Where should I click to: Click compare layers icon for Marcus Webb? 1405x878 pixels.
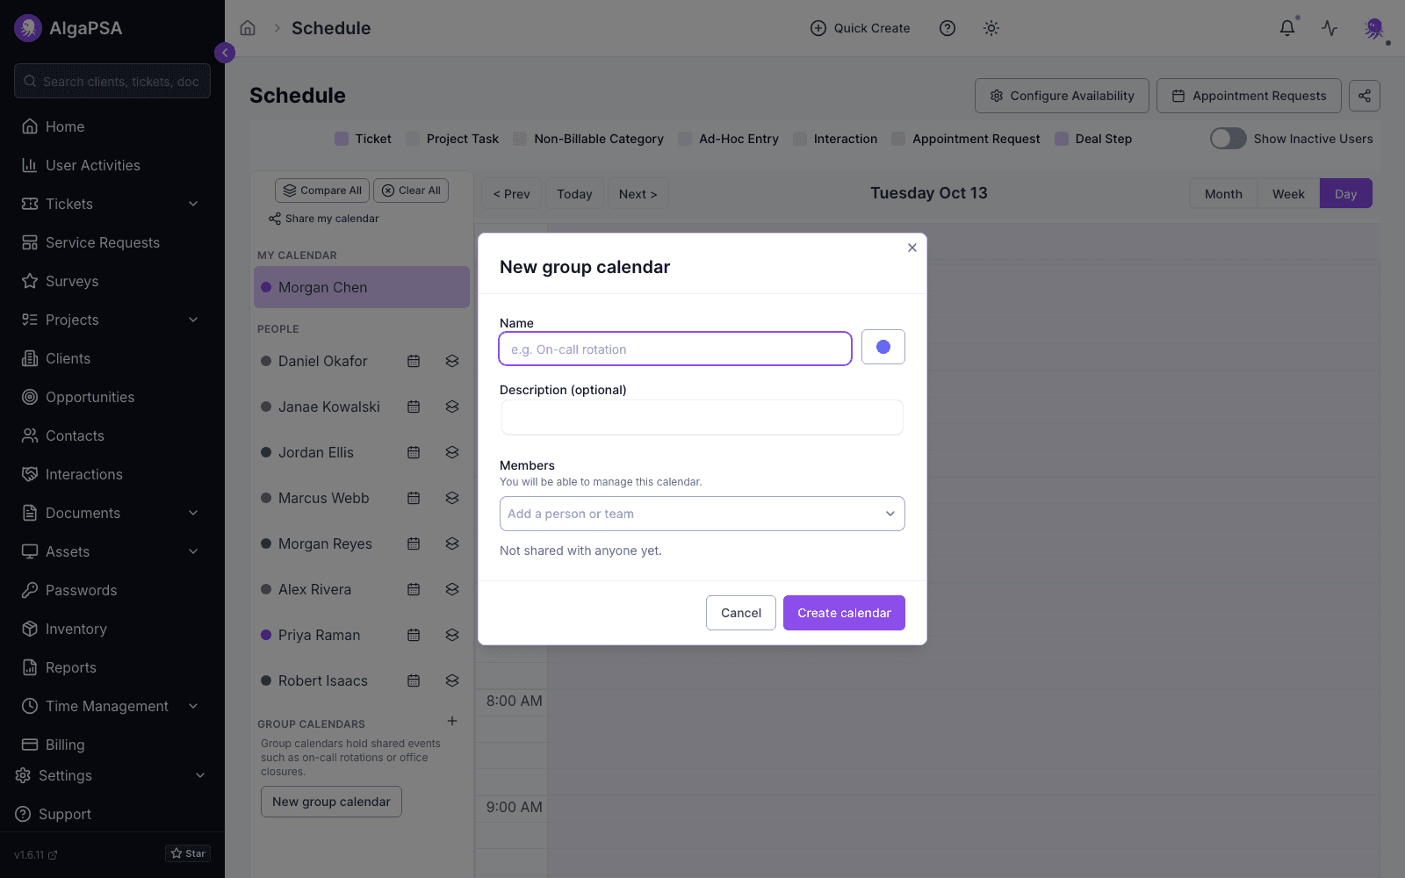click(452, 498)
